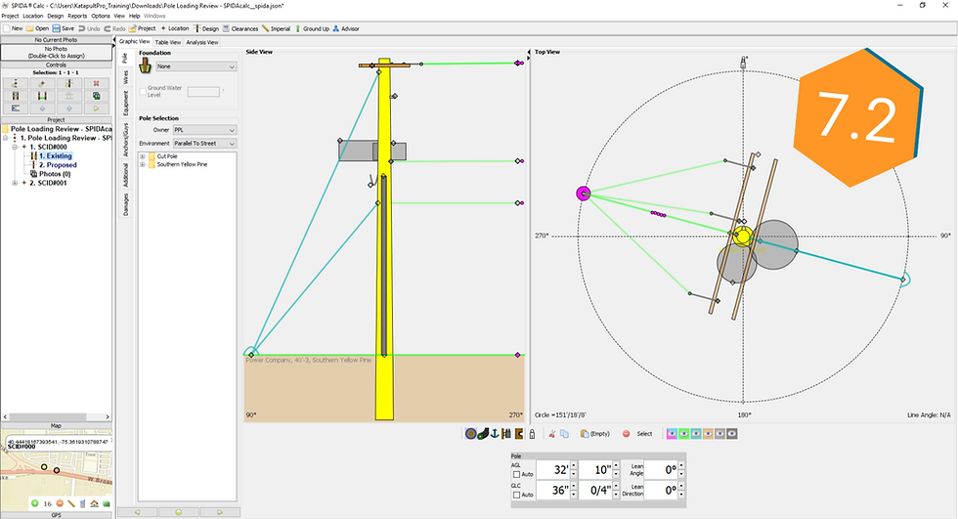Open the Anchors/Guys vertical tab
The height and width of the screenshot is (519, 958).
click(126, 140)
